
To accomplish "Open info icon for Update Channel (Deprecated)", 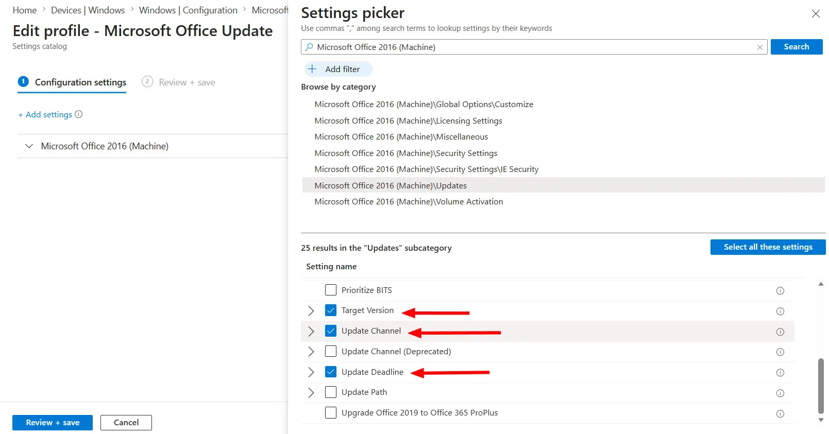I will (x=780, y=352).
